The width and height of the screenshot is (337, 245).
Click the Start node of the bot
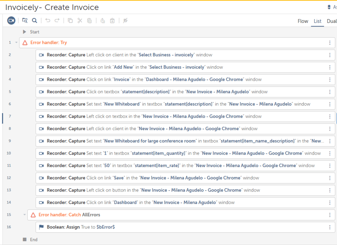(32, 32)
